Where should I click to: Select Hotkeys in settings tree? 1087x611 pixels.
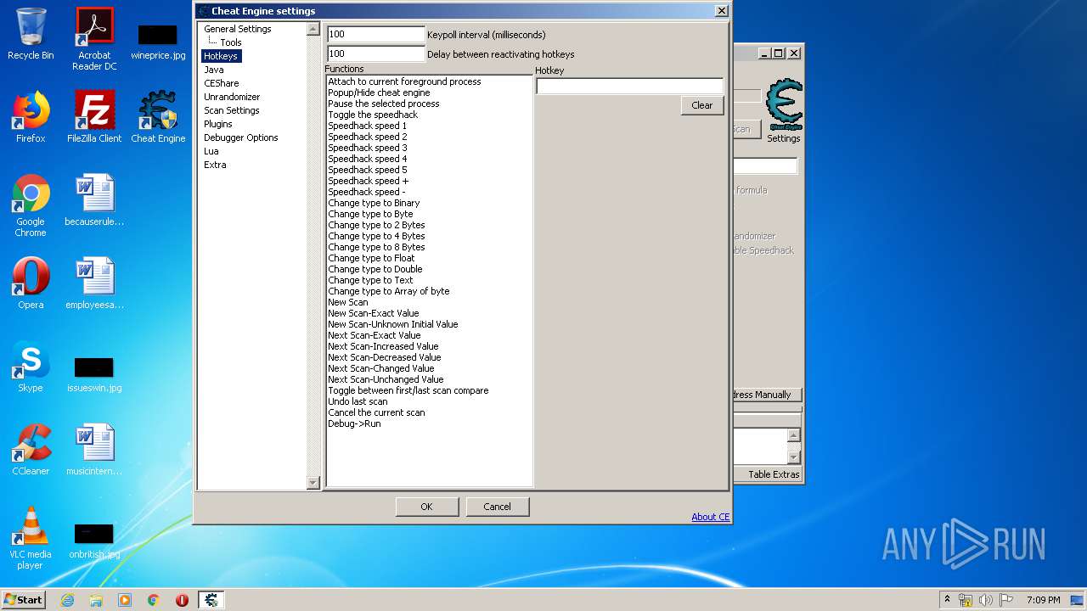tap(221, 56)
